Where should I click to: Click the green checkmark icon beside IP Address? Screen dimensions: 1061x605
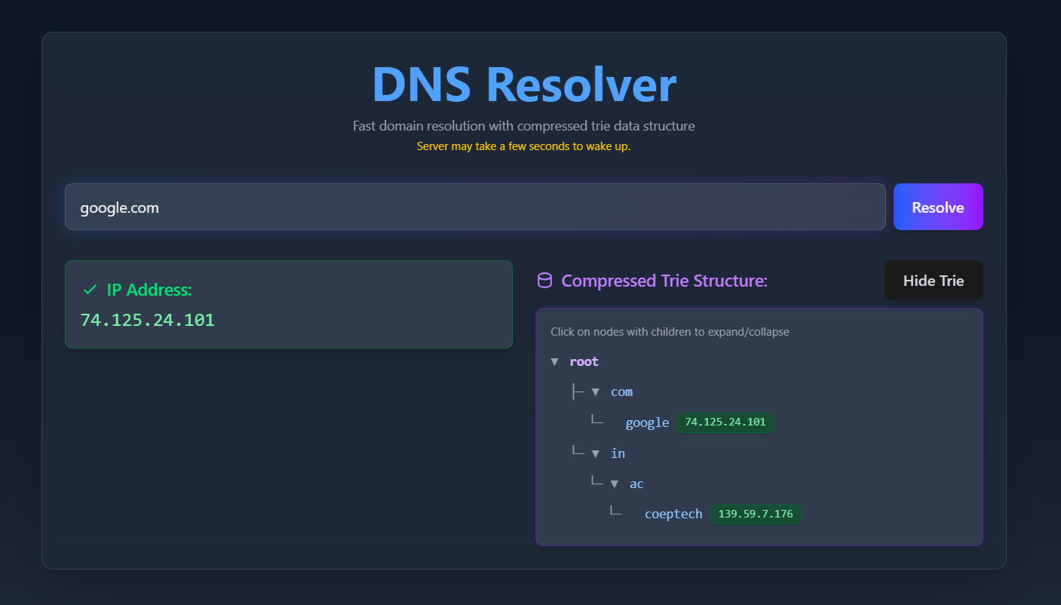90,289
